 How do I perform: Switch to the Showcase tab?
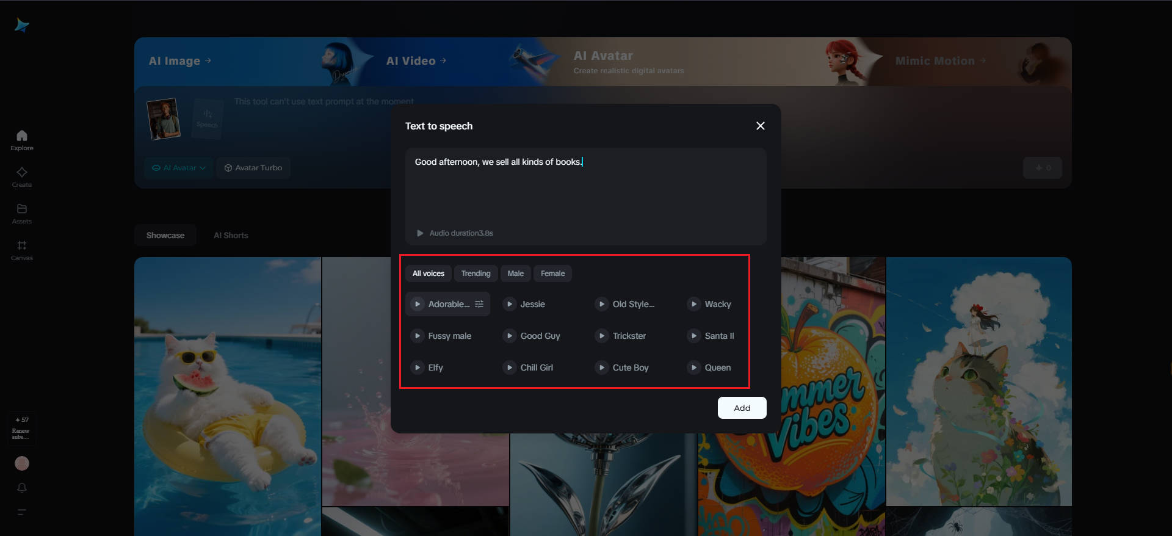pyautogui.click(x=165, y=236)
